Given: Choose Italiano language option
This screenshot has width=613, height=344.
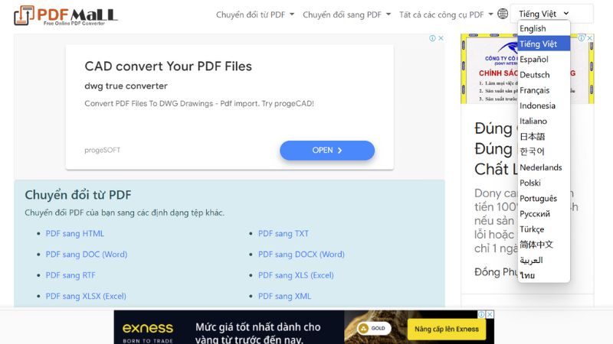Looking at the screenshot, I should click(544, 121).
